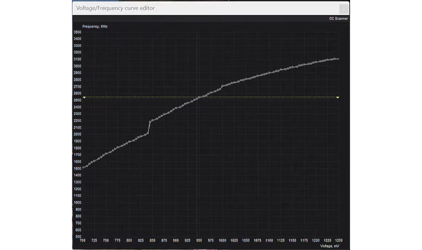Select the right yellow triangle frequency marker
The height and width of the screenshot is (250, 422).
click(x=338, y=97)
